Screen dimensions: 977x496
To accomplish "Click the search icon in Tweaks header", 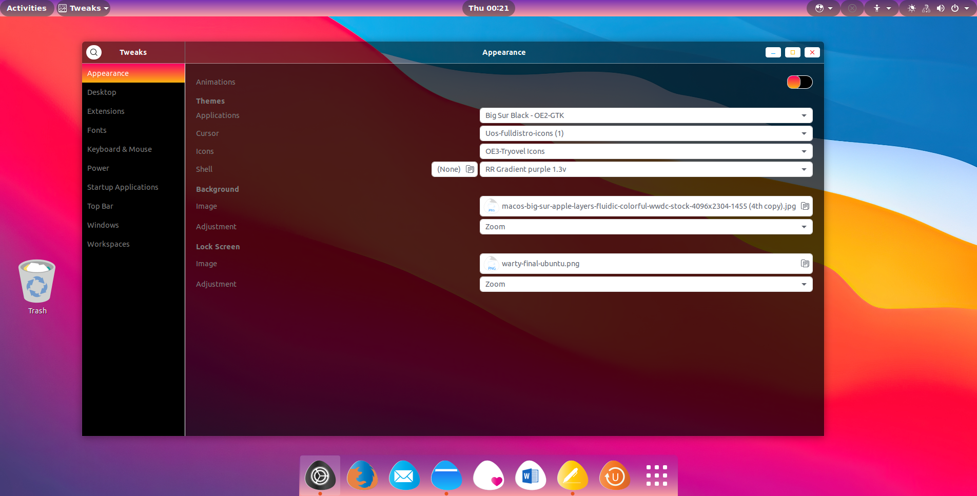I will (94, 52).
